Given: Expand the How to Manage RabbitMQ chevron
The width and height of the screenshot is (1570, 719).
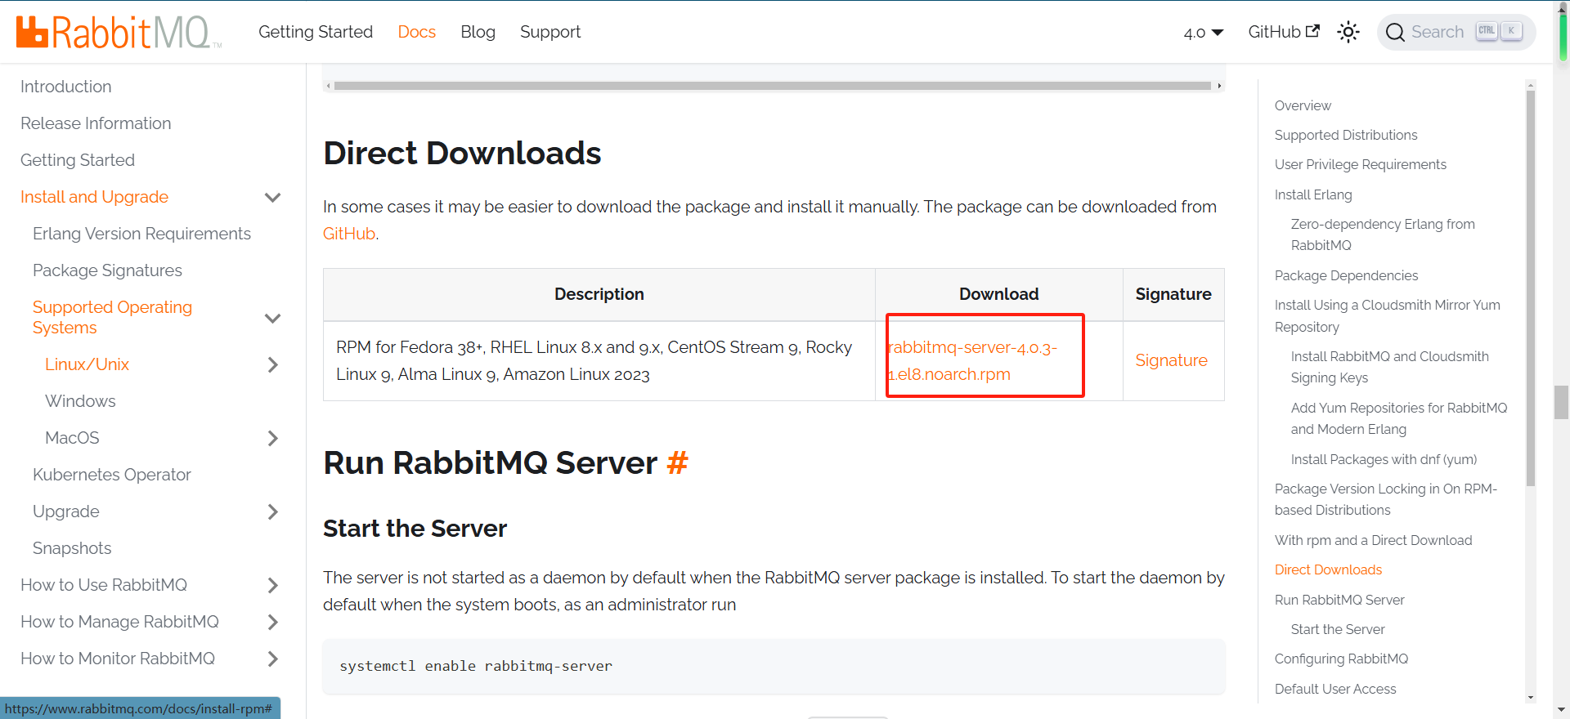Looking at the screenshot, I should pos(273,622).
